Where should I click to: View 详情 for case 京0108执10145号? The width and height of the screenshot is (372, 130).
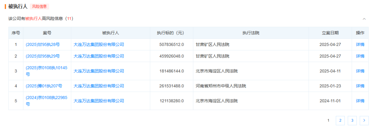(x=360, y=71)
